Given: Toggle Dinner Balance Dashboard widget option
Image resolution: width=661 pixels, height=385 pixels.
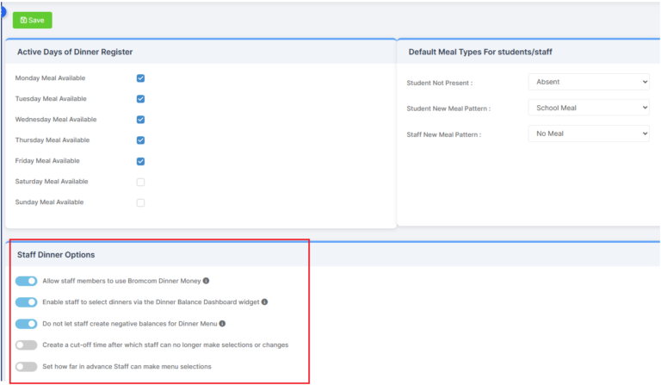Looking at the screenshot, I should pos(27,302).
